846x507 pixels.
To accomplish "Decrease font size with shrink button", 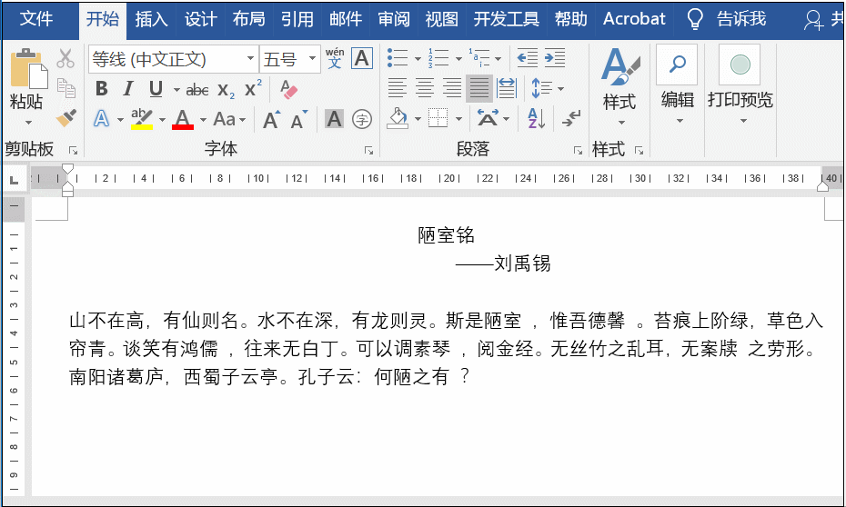I will click(x=298, y=119).
